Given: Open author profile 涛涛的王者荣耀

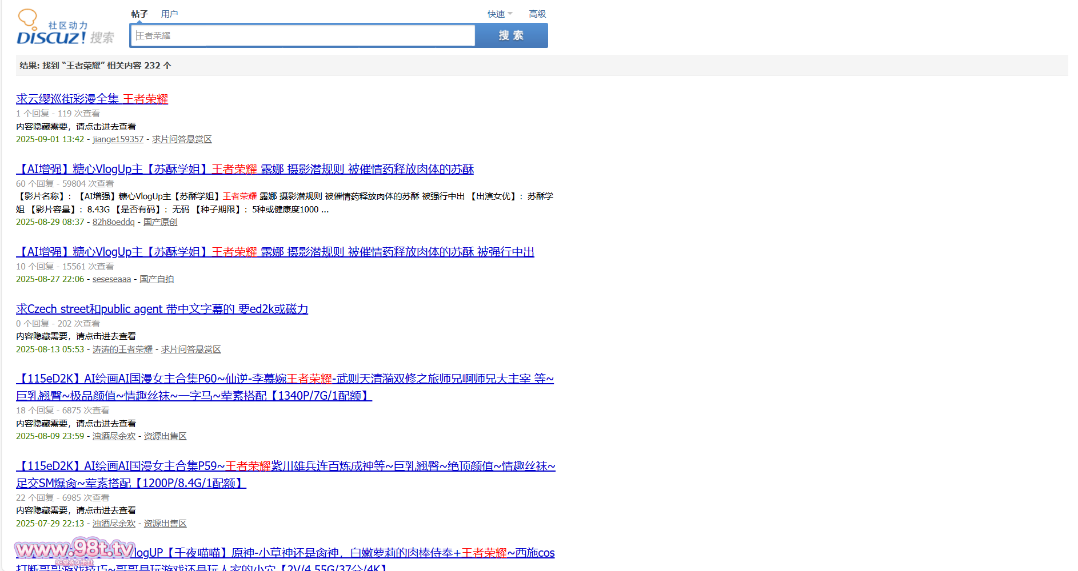Looking at the screenshot, I should pyautogui.click(x=122, y=349).
